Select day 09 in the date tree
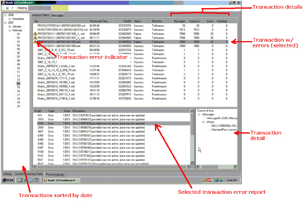 click(x=18, y=65)
